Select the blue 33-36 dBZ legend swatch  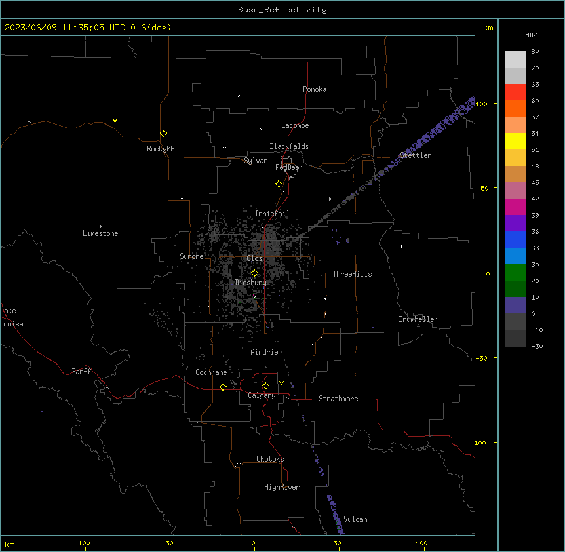515,239
